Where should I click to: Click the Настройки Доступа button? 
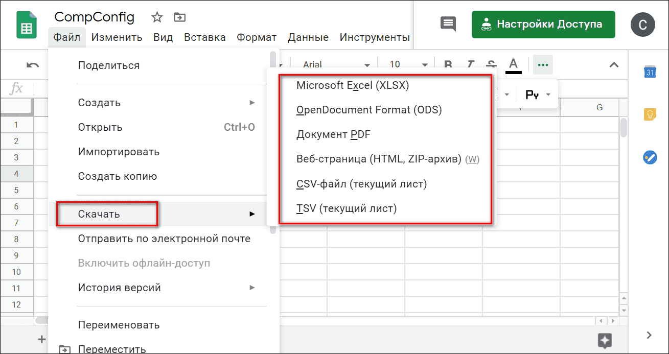(543, 23)
